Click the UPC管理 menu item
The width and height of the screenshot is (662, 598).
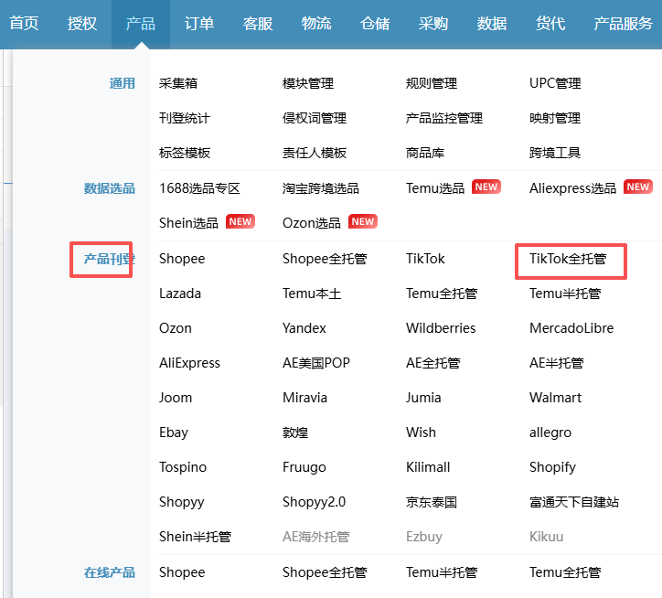click(x=555, y=83)
